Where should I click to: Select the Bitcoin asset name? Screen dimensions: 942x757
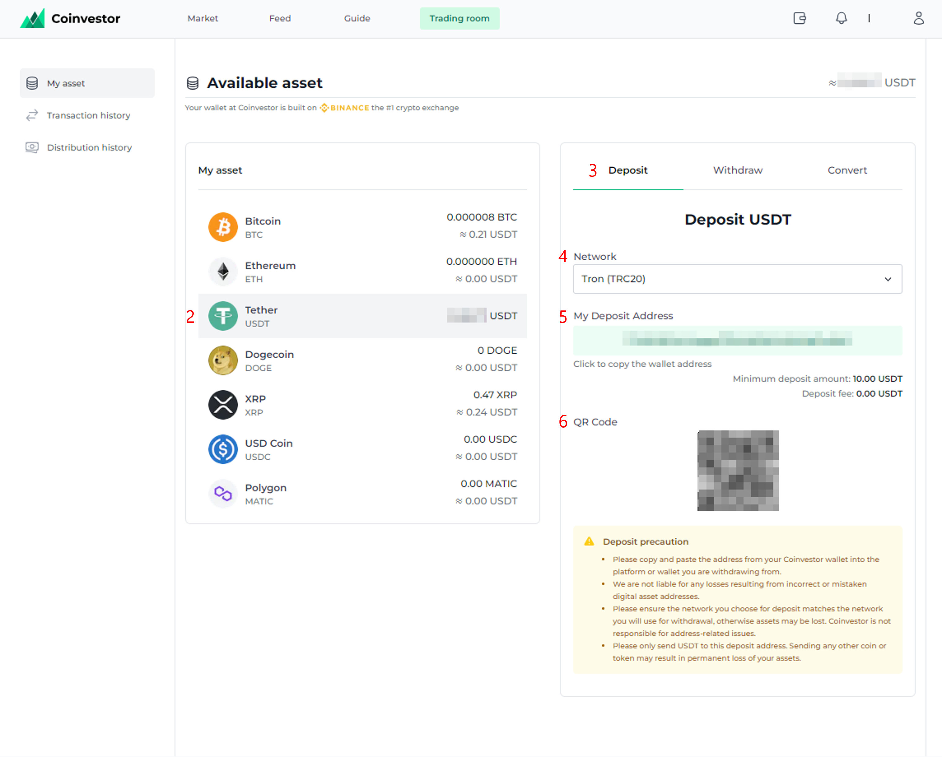263,221
